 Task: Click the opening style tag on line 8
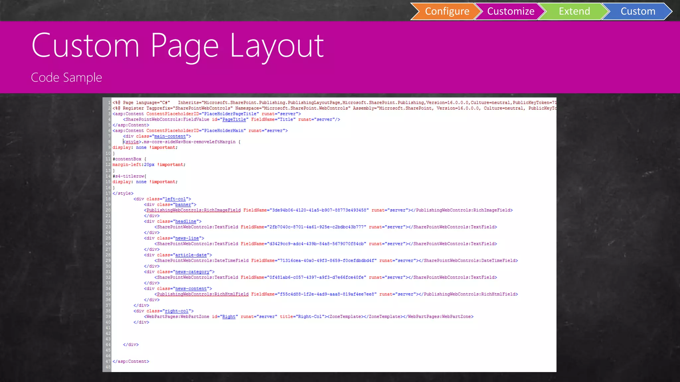coord(132,142)
